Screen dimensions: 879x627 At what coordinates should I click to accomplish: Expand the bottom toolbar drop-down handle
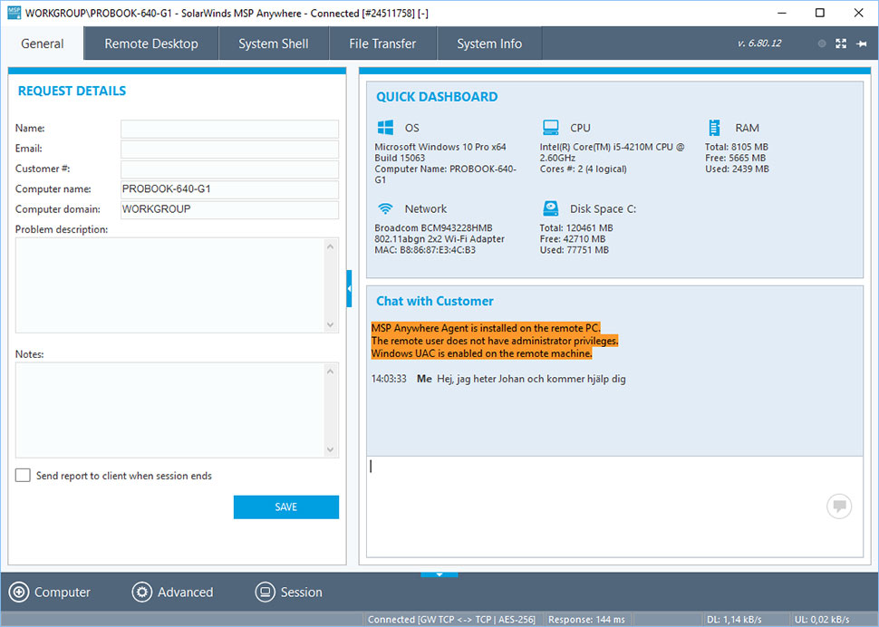tap(439, 574)
